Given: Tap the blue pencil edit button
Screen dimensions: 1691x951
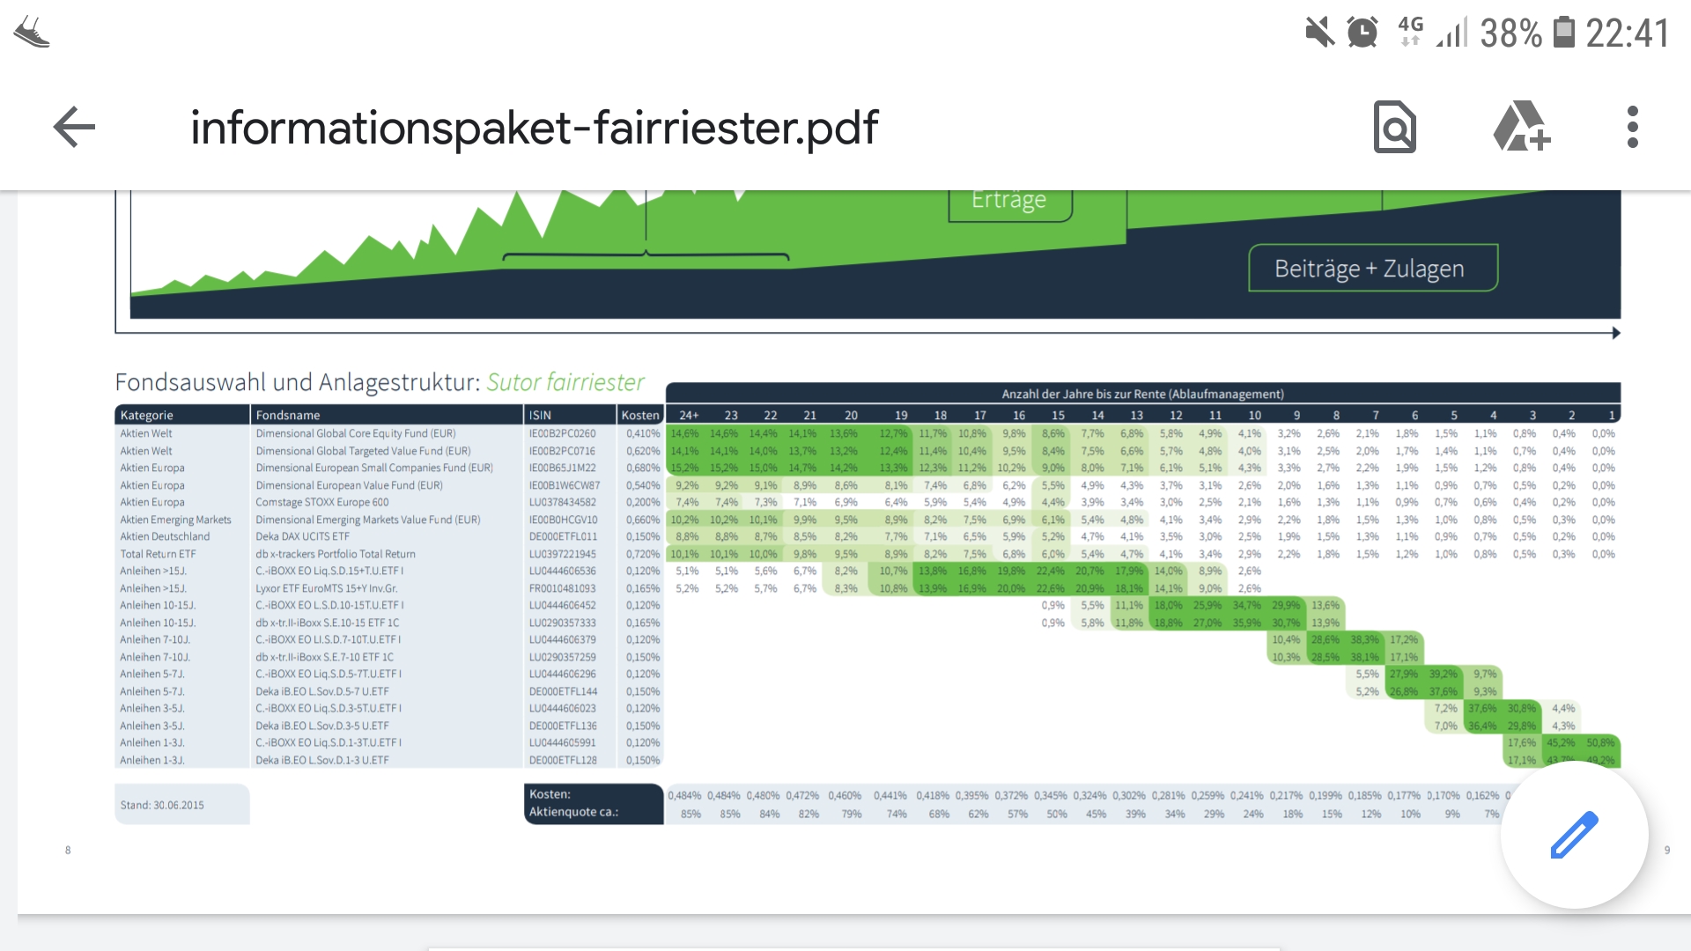Looking at the screenshot, I should [x=1574, y=834].
